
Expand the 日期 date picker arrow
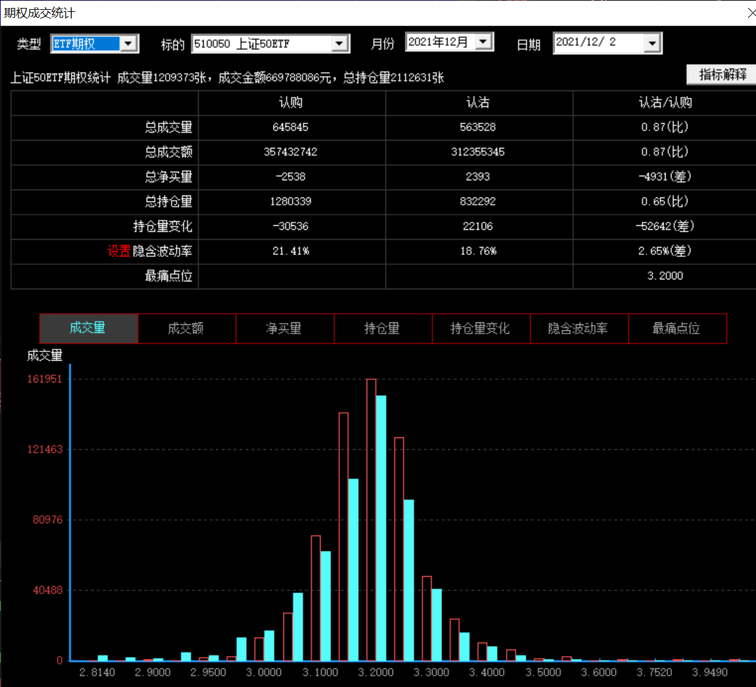click(x=652, y=44)
